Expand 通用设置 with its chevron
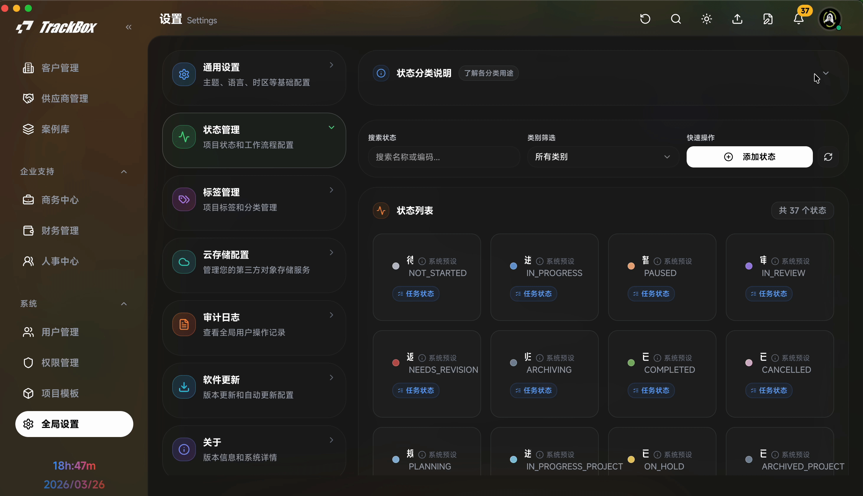The image size is (863, 496). point(331,65)
